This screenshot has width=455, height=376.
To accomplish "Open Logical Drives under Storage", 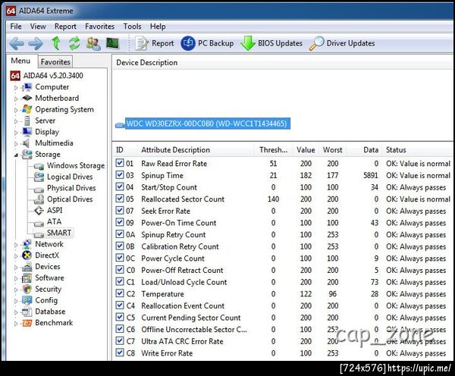I will coord(63,177).
